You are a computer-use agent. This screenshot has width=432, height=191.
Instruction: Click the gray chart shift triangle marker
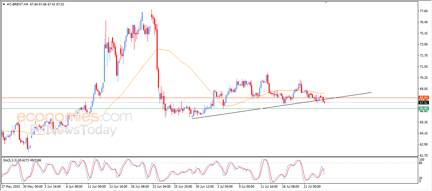click(x=326, y=3)
